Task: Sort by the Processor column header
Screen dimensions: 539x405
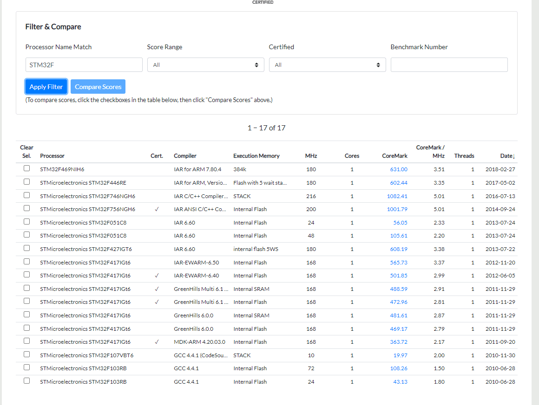Action: click(52, 155)
